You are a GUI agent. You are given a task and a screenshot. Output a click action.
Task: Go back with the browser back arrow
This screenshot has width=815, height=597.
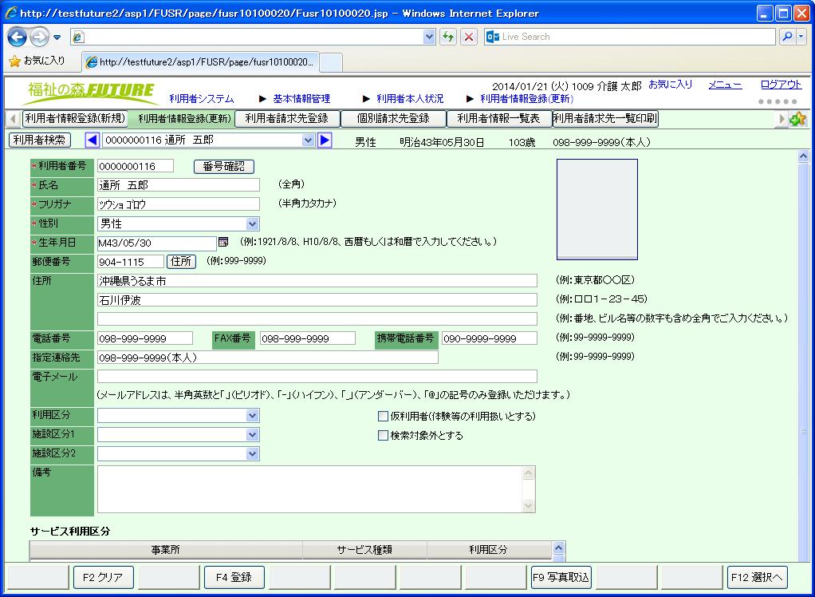coord(18,37)
